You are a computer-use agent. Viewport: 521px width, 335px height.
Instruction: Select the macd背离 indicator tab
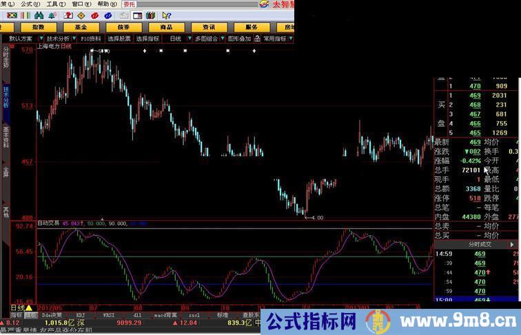[x=163, y=315]
